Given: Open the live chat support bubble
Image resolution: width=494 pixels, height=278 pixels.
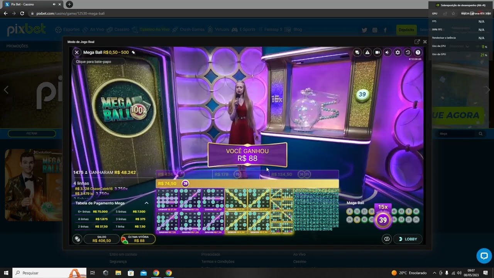Looking at the screenshot, I should (484, 256).
